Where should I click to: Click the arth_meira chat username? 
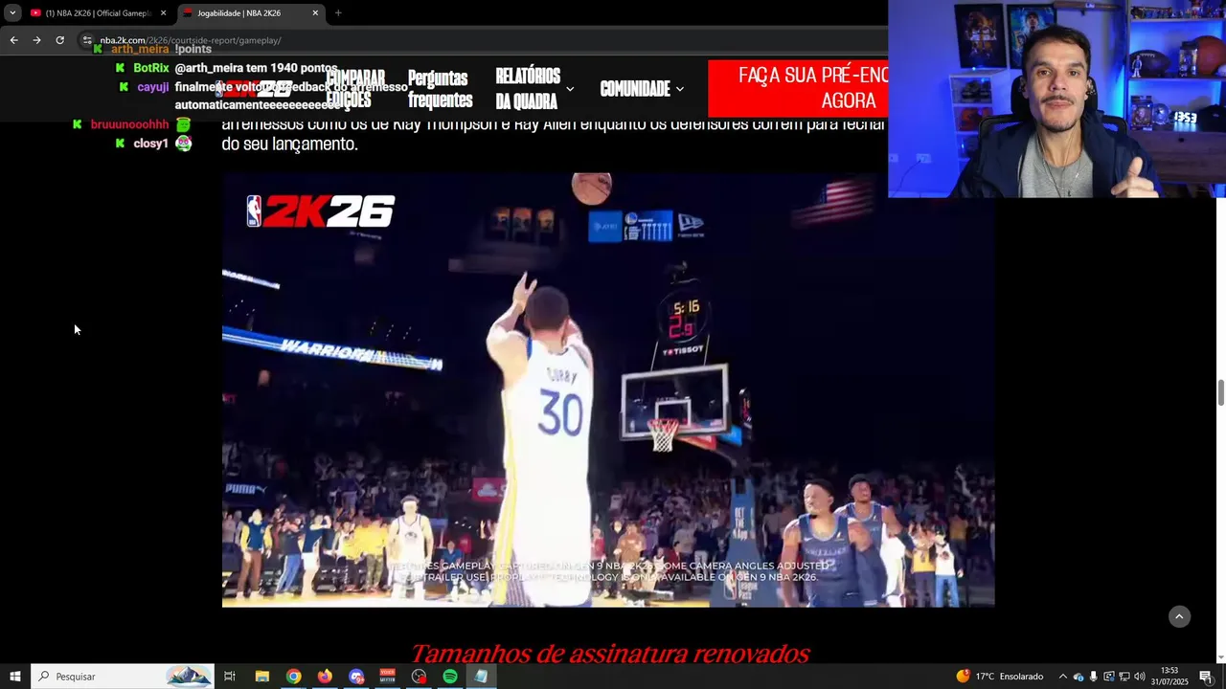click(140, 49)
